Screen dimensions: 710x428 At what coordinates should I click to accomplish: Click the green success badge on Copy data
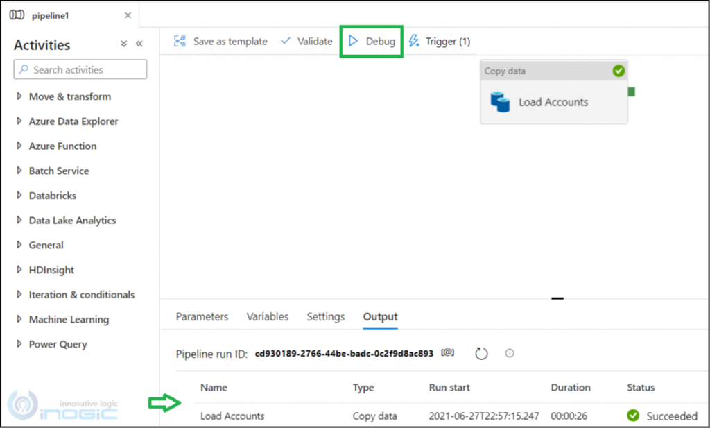pyautogui.click(x=619, y=70)
